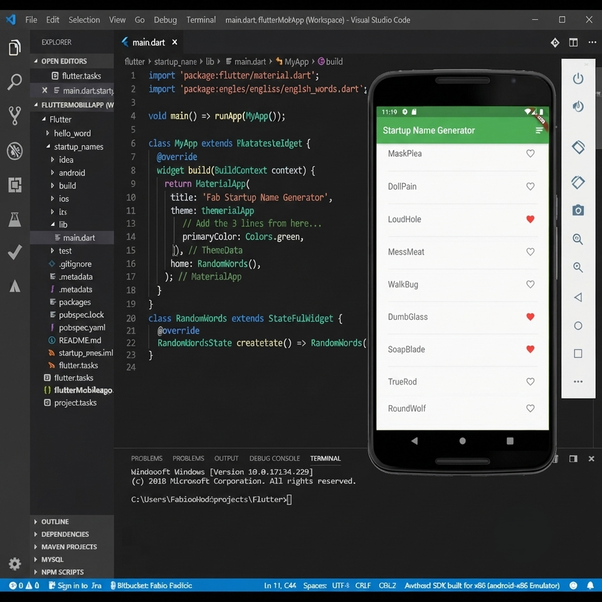Click the UTF-8 encoding indicator
The image size is (602, 602).
click(341, 586)
